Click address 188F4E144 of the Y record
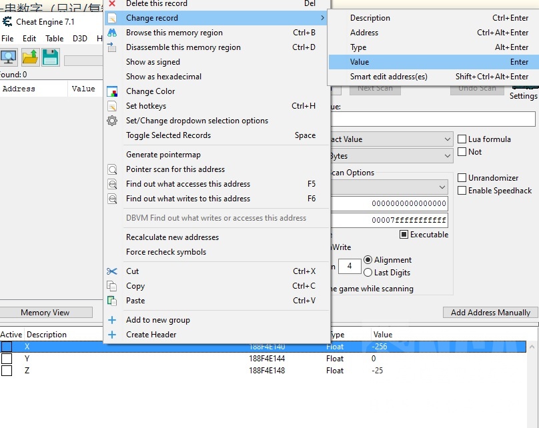539x428 pixels. click(267, 359)
